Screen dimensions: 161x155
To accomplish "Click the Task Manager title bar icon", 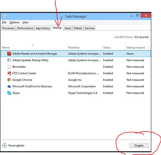I will click(4, 16).
